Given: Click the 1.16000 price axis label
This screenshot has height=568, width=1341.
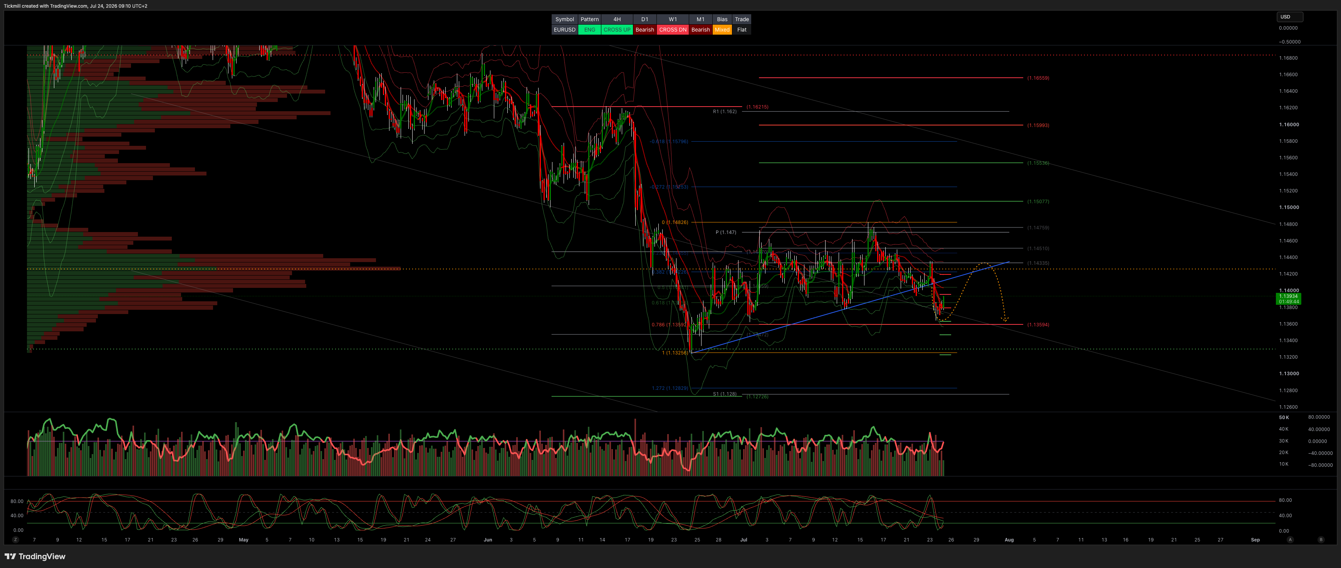Looking at the screenshot, I should point(1289,124).
